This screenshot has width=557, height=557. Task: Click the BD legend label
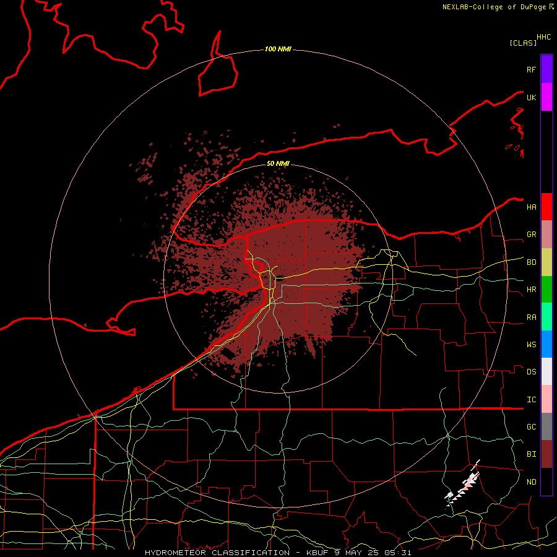click(x=531, y=262)
